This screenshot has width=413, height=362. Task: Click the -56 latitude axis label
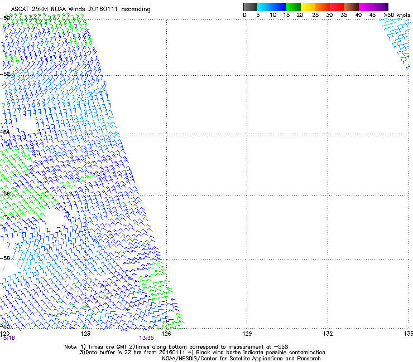[5, 193]
